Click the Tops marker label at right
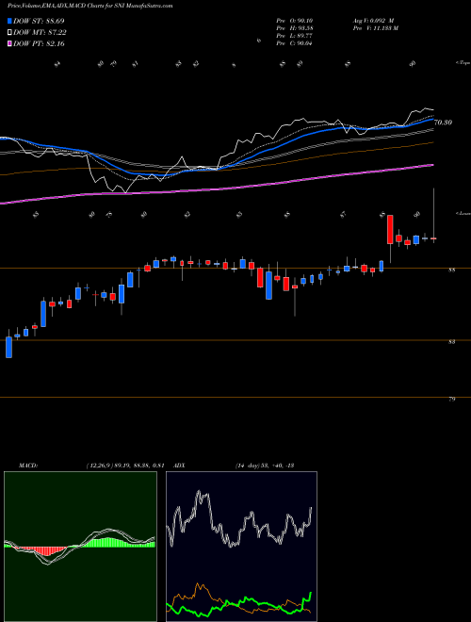 (x=463, y=63)
